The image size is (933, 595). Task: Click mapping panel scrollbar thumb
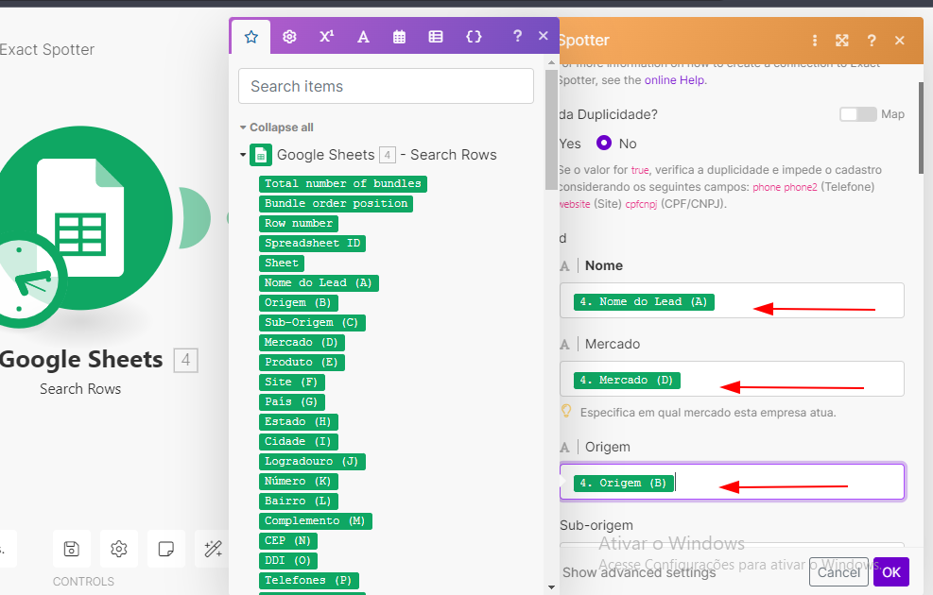point(551,129)
